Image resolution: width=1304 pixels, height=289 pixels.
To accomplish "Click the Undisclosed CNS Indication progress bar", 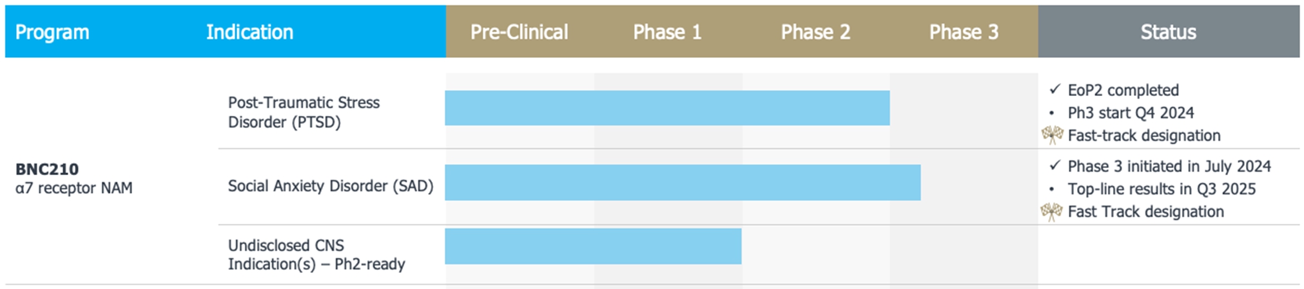I will pos(593,246).
